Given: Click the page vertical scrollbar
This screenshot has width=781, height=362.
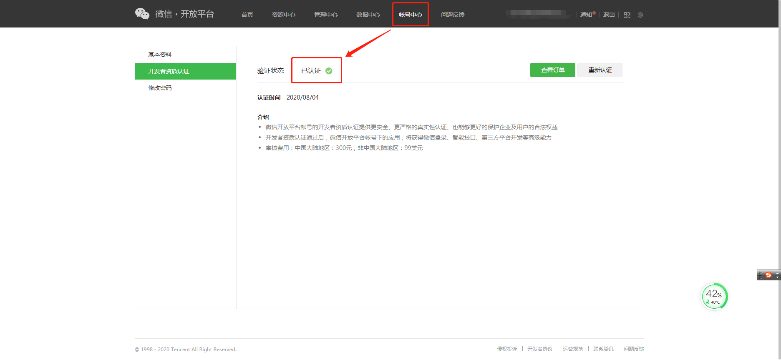Looking at the screenshot, I should [779, 180].
